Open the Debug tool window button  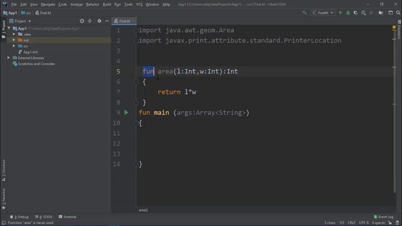19,217
